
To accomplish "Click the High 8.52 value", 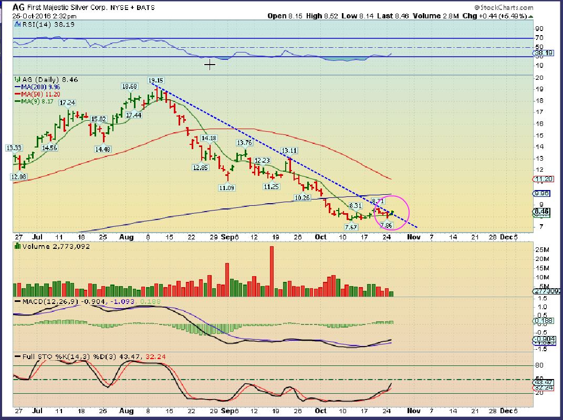I will [322, 16].
